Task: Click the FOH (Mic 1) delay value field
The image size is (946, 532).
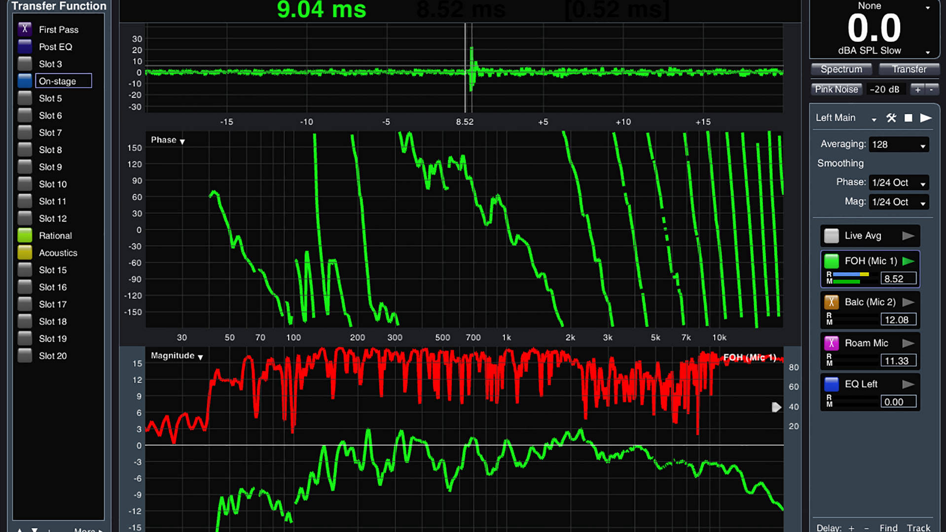Action: (898, 279)
